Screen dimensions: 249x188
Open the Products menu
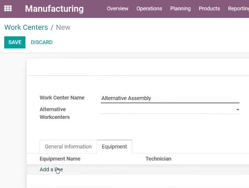(x=209, y=9)
